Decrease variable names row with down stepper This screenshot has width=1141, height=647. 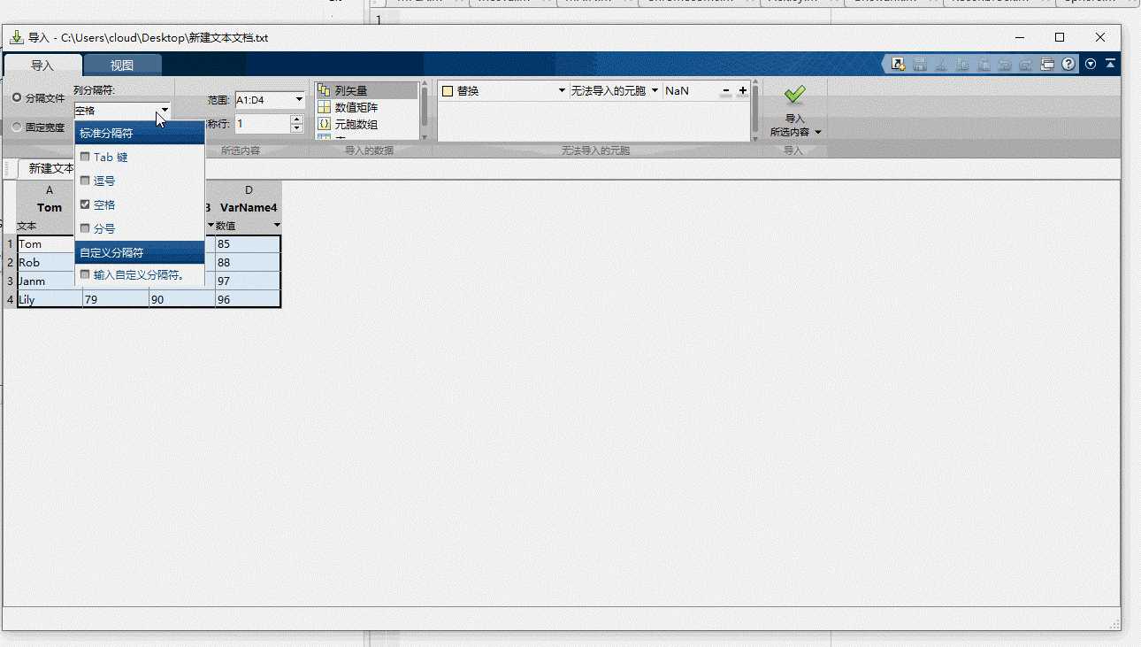point(296,129)
